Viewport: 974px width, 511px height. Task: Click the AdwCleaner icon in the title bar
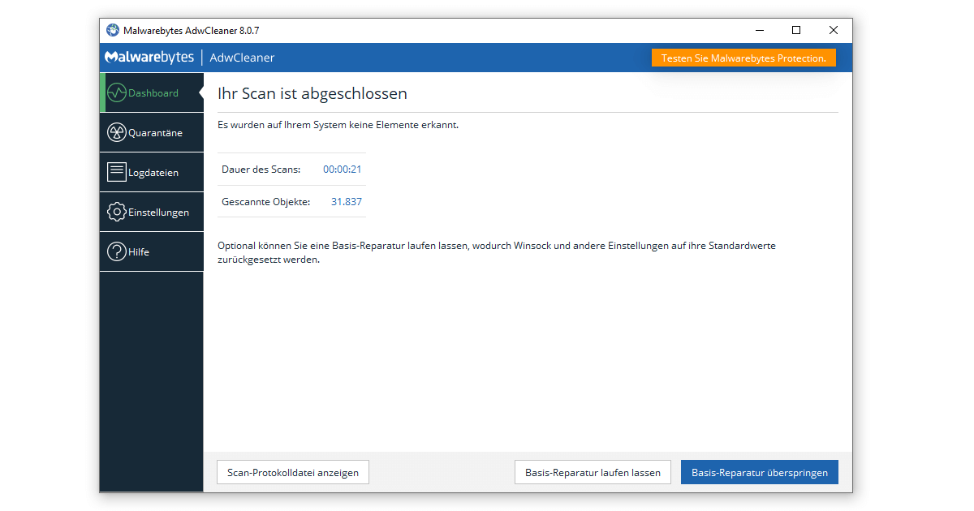(112, 30)
